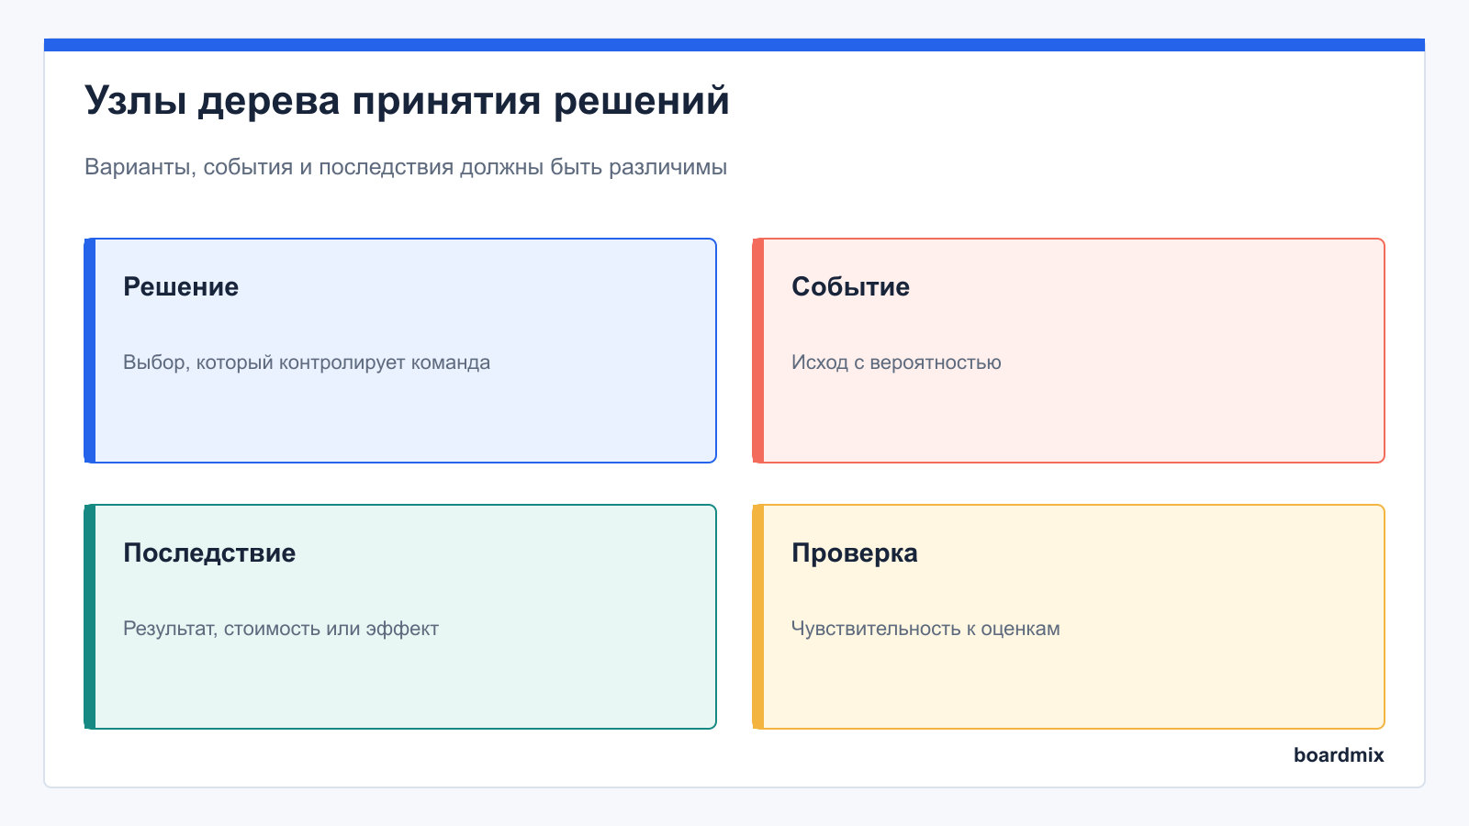Click the 'Решение' card heading
This screenshot has height=826, width=1469.
(x=181, y=286)
